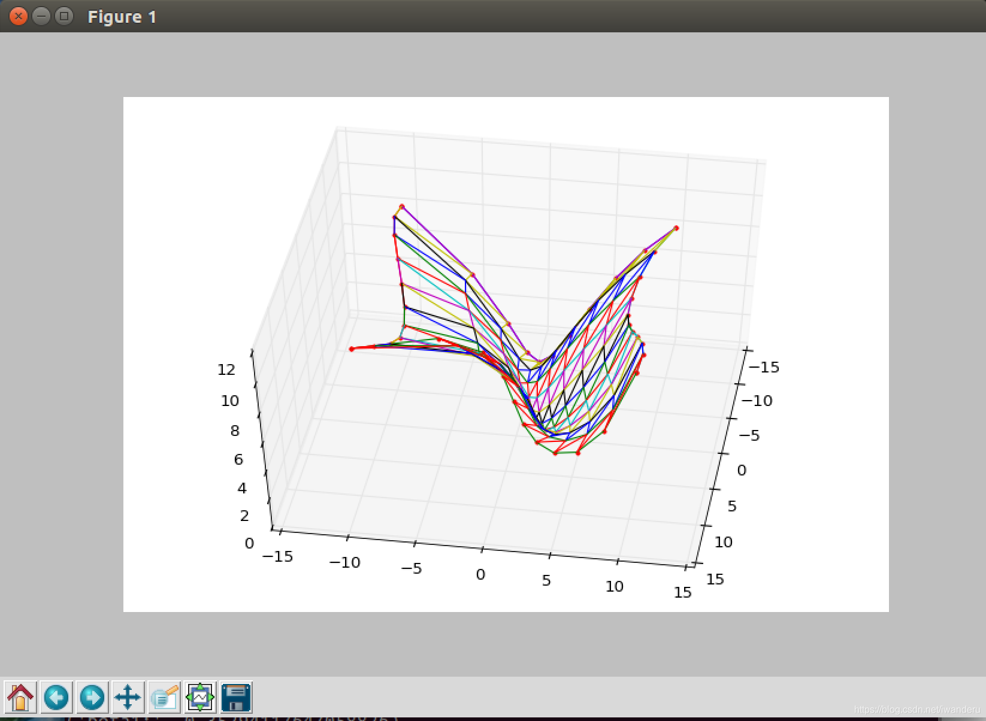Open the Configure subplots dialog
986x721 pixels.
(x=200, y=698)
